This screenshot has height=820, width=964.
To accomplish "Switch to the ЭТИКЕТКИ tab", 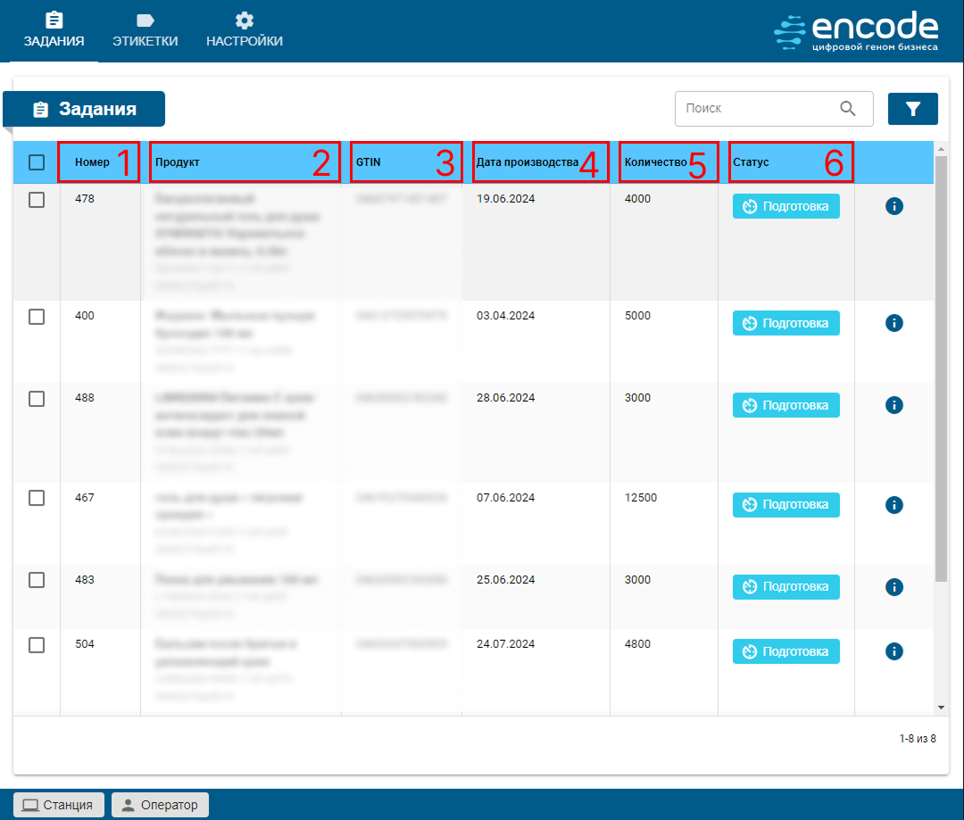I will pyautogui.click(x=145, y=31).
